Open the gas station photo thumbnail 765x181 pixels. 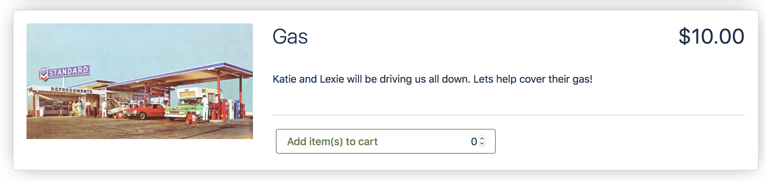(140, 81)
